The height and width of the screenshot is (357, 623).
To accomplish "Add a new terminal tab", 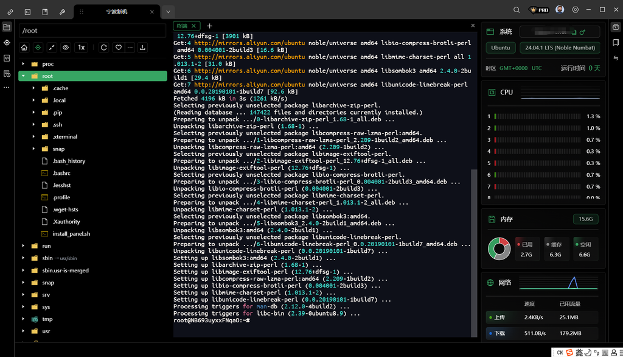I will [209, 26].
